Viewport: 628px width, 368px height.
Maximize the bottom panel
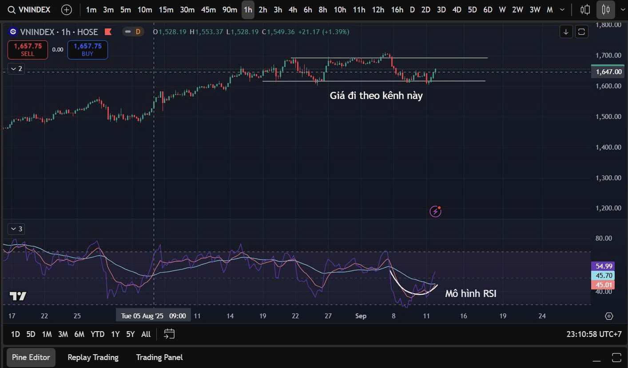coord(616,357)
